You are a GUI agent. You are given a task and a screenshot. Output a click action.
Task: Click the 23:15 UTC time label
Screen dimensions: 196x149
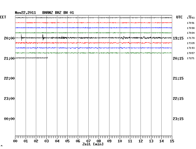click(x=178, y=119)
